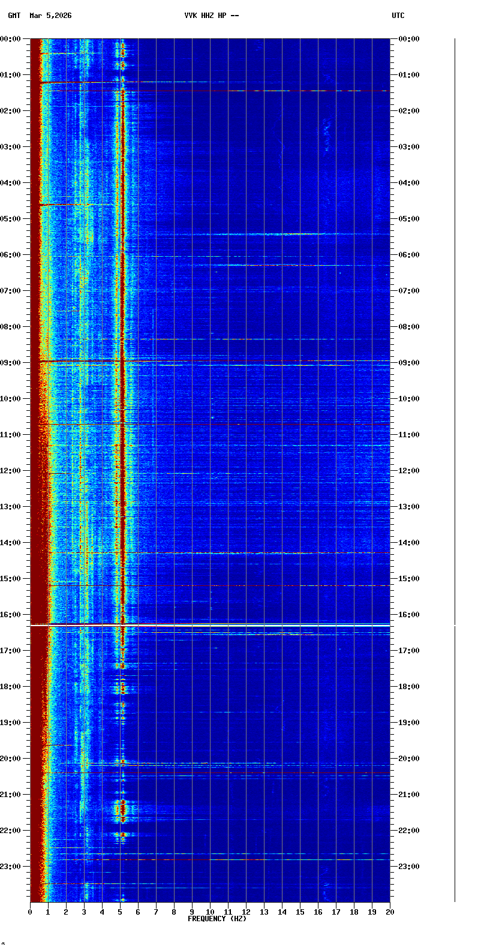Viewport: 481px width, 950px height.
Task: Click the VVK HHZ HP station title
Action: (x=211, y=16)
